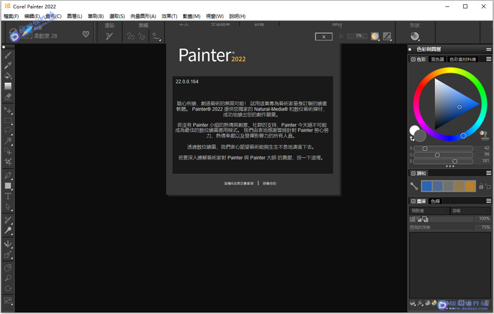Open the composite depth 忽略 dropdown

pos(471,211)
